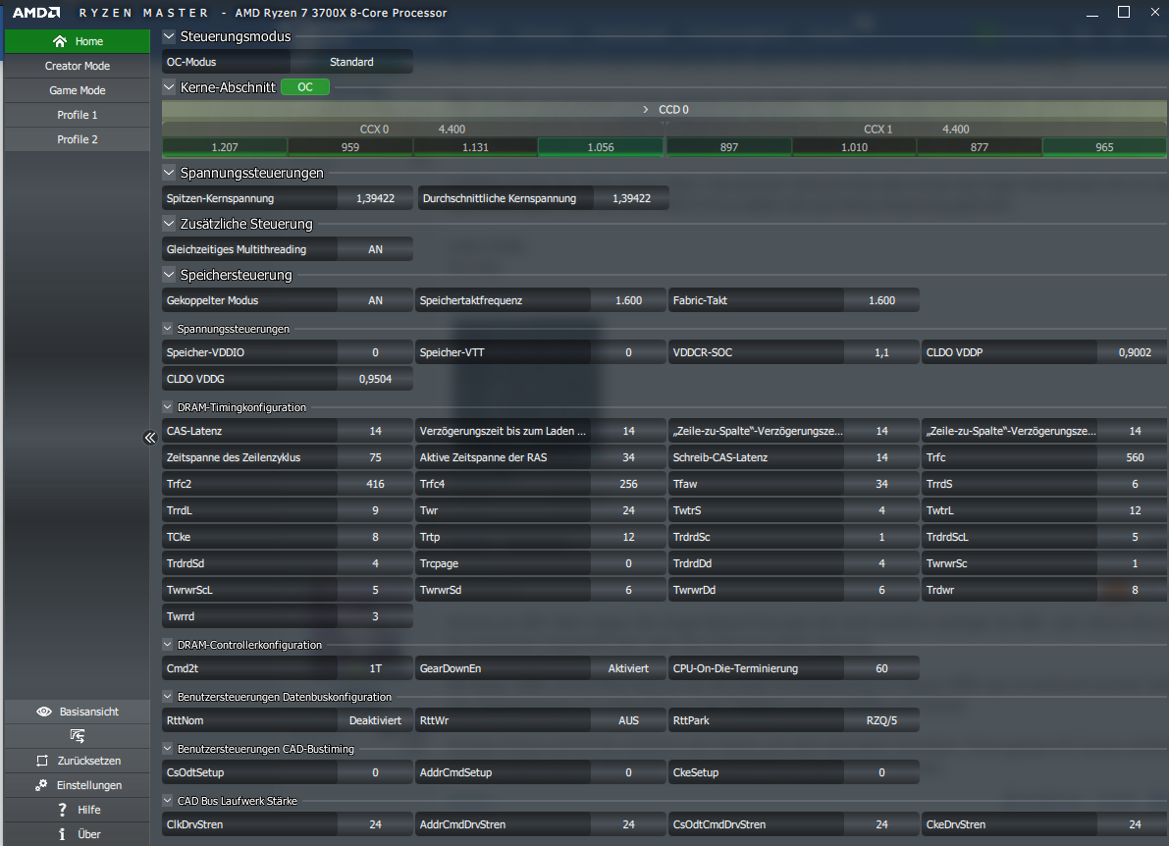
Task: Open the Home tab in the sidebar
Action: tap(77, 41)
